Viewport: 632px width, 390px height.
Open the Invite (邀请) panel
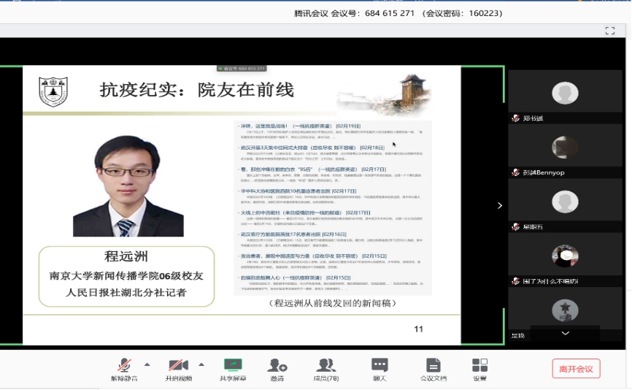tap(277, 368)
